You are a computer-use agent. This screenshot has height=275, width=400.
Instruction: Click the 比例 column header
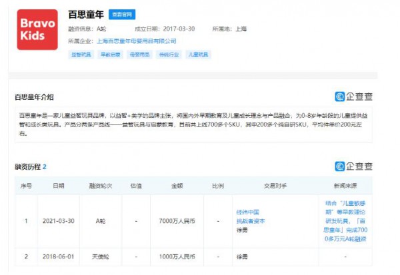[218, 186]
